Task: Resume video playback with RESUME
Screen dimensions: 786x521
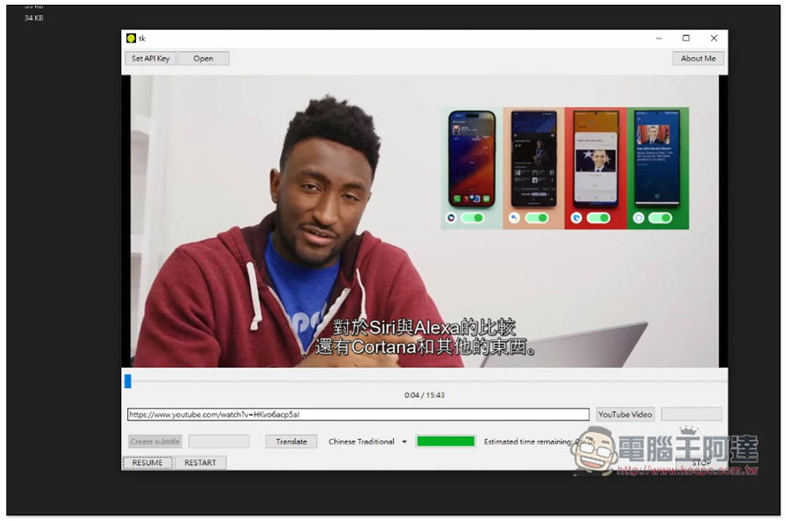Action: coord(148,462)
